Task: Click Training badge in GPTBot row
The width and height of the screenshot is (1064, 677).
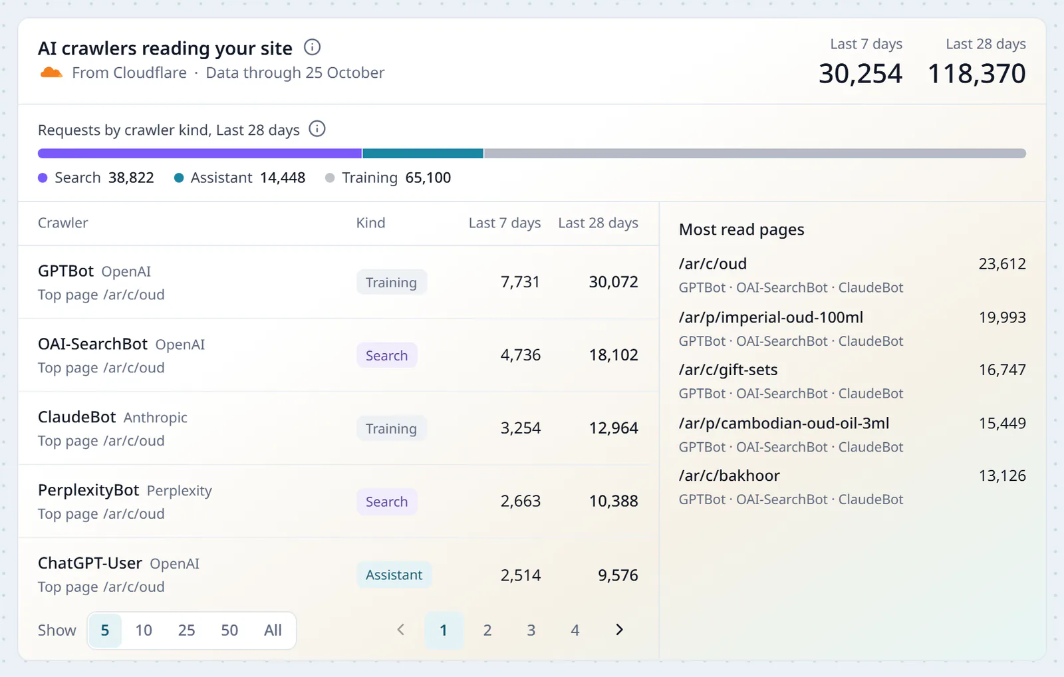Action: click(x=391, y=282)
